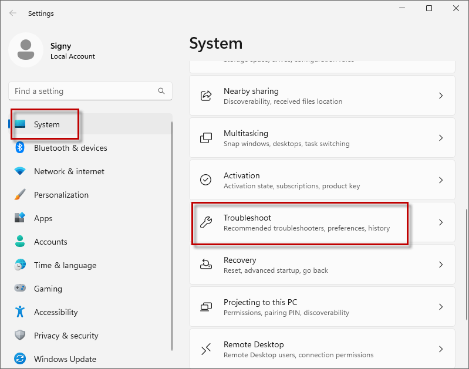The height and width of the screenshot is (369, 469).
Task: Open the Multitasking settings card
Action: (322, 138)
